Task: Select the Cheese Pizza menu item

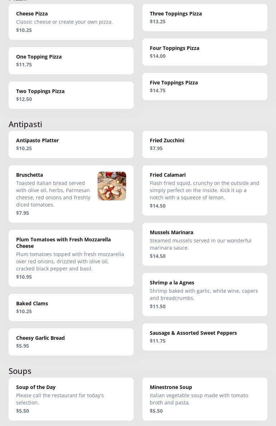Action: (71, 22)
